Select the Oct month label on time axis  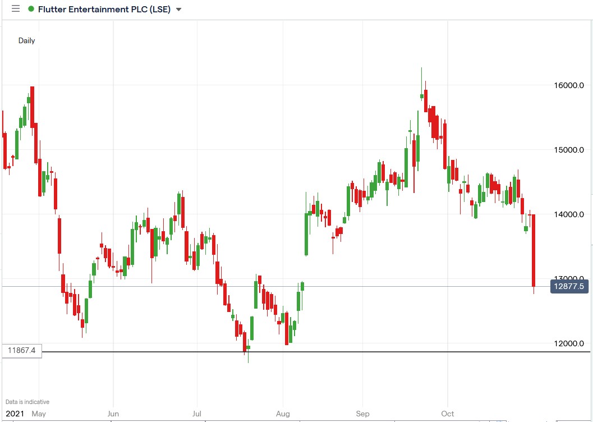[447, 414]
